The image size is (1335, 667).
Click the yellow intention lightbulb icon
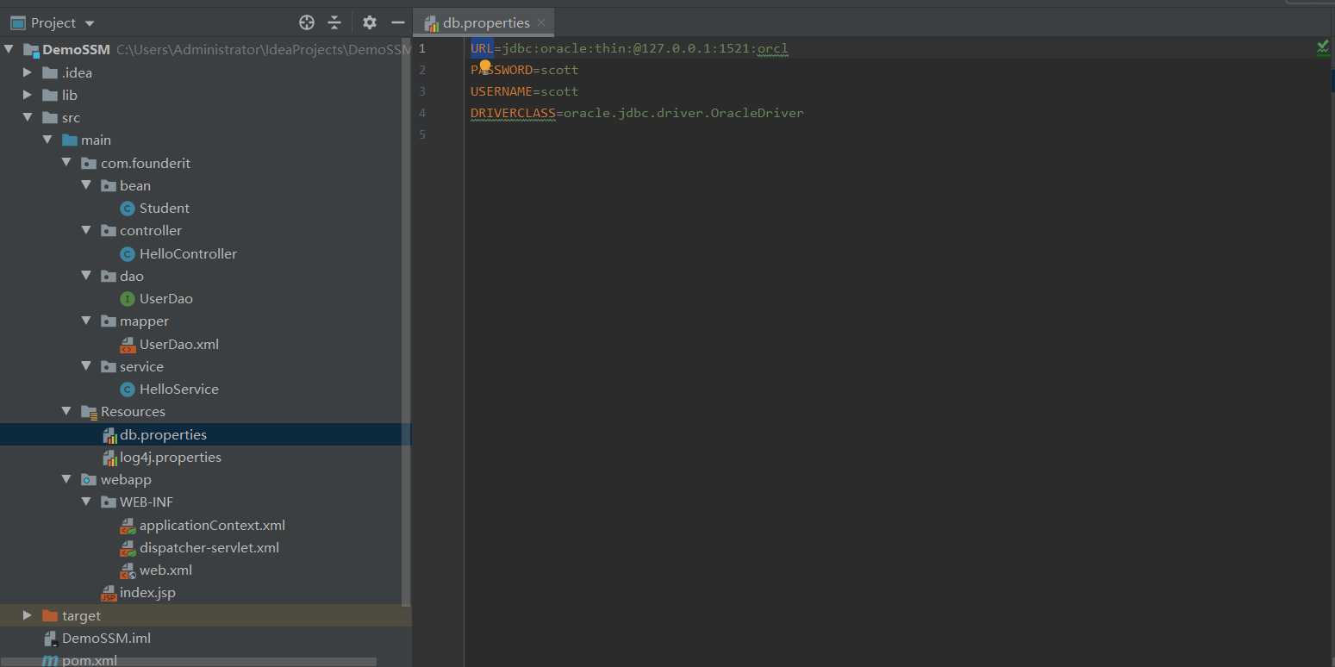click(x=485, y=66)
